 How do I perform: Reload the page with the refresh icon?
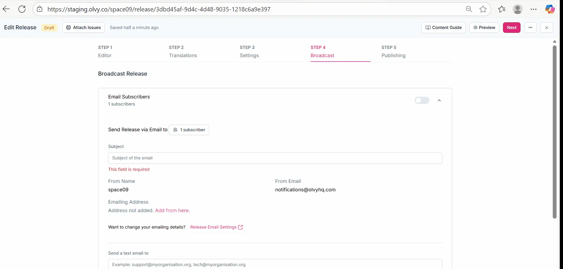point(22,9)
